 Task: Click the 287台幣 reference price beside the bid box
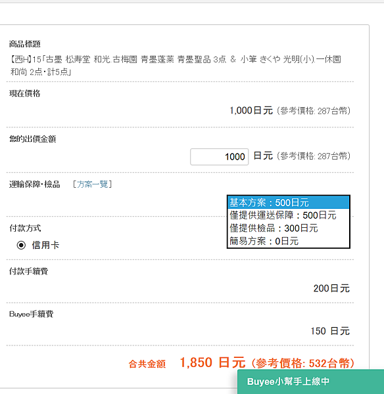tap(332, 156)
